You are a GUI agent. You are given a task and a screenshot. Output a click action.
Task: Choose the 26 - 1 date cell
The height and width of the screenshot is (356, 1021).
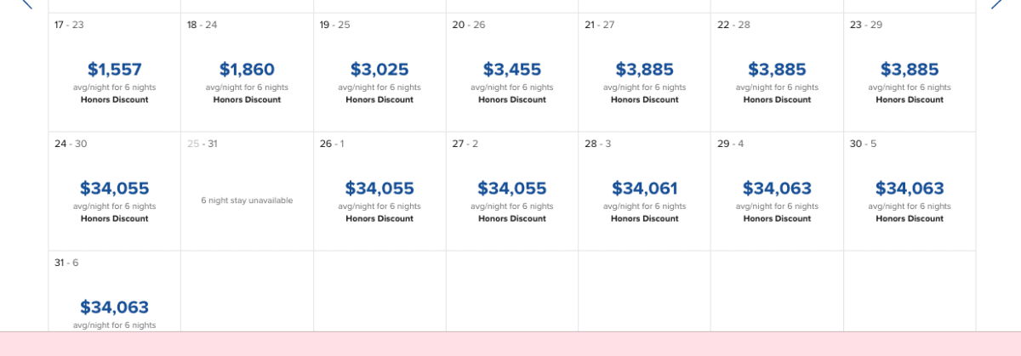click(379, 191)
